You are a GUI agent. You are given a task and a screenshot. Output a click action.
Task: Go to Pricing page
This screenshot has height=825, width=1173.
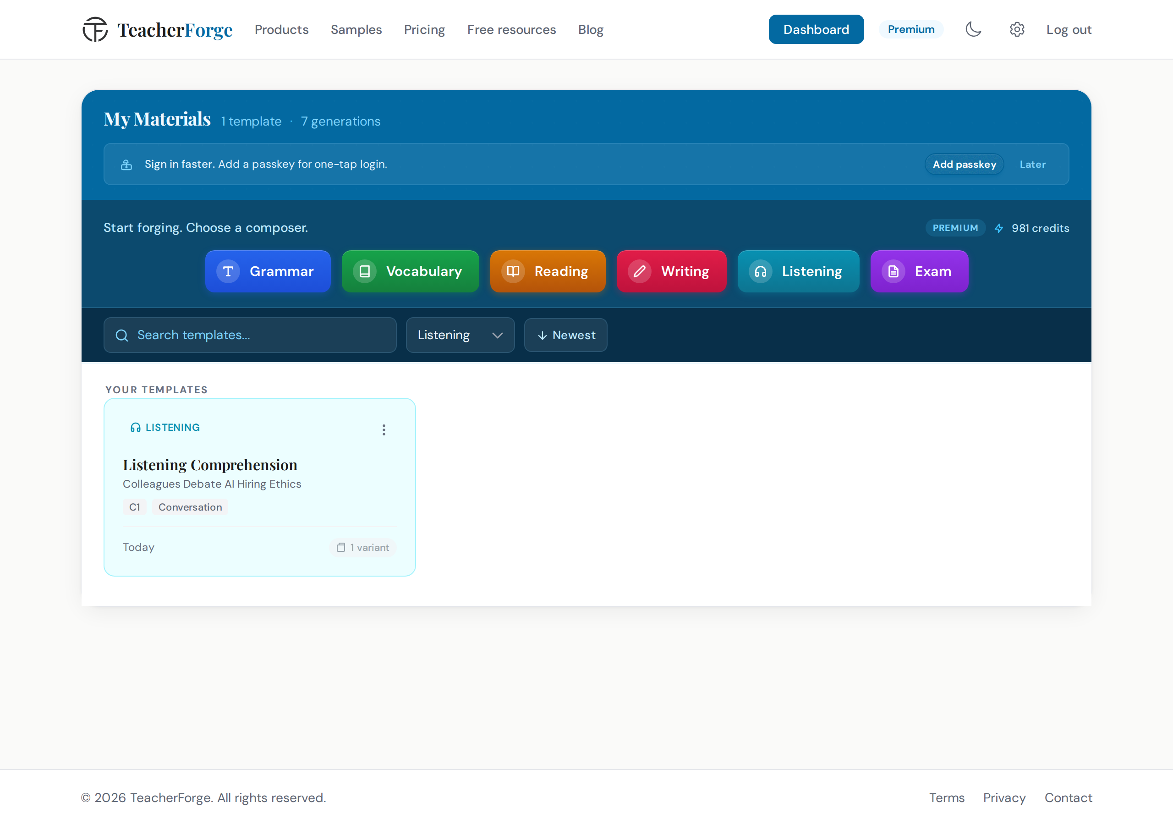[x=424, y=30]
